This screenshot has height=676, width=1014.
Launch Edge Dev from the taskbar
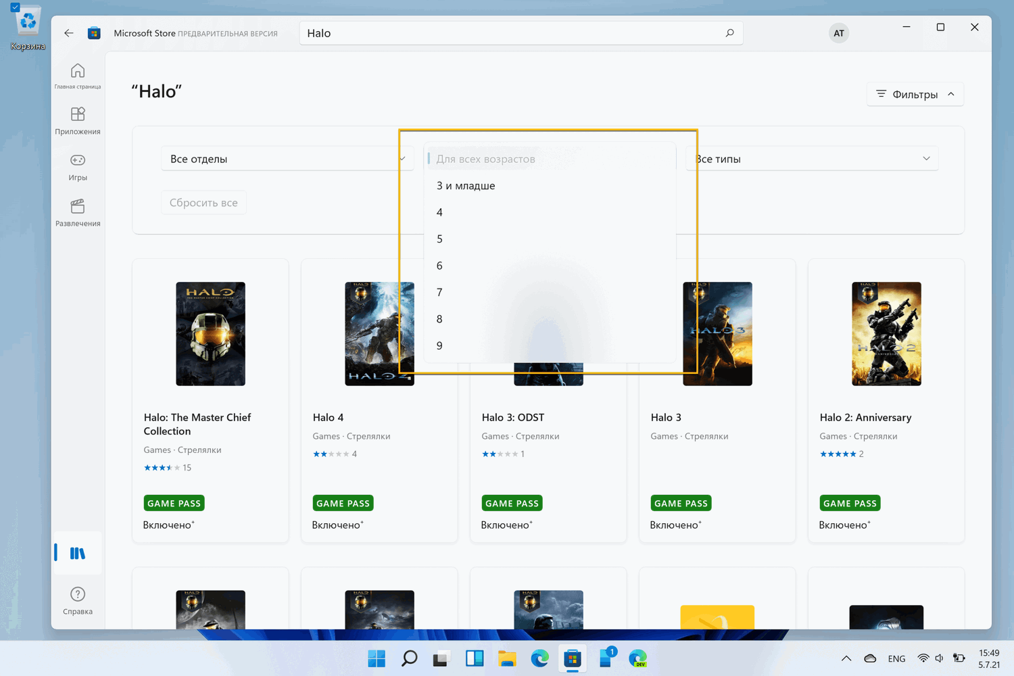637,658
